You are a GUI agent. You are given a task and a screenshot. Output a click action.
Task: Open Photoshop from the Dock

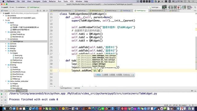coord(27,109)
